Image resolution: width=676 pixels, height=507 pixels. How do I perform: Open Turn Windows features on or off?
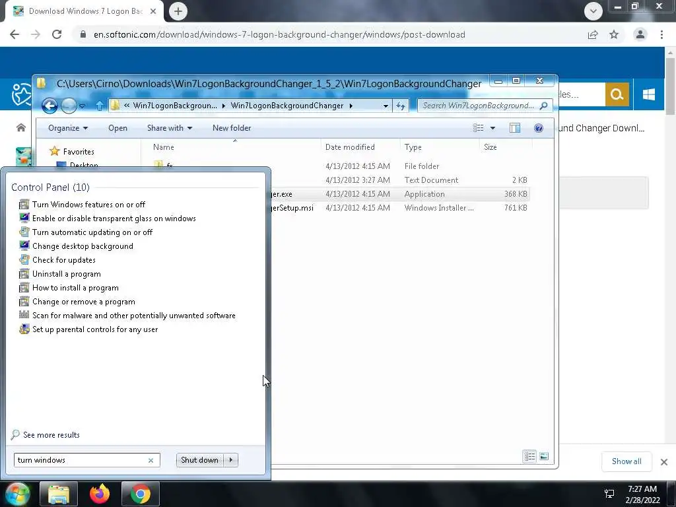pyautogui.click(x=88, y=205)
